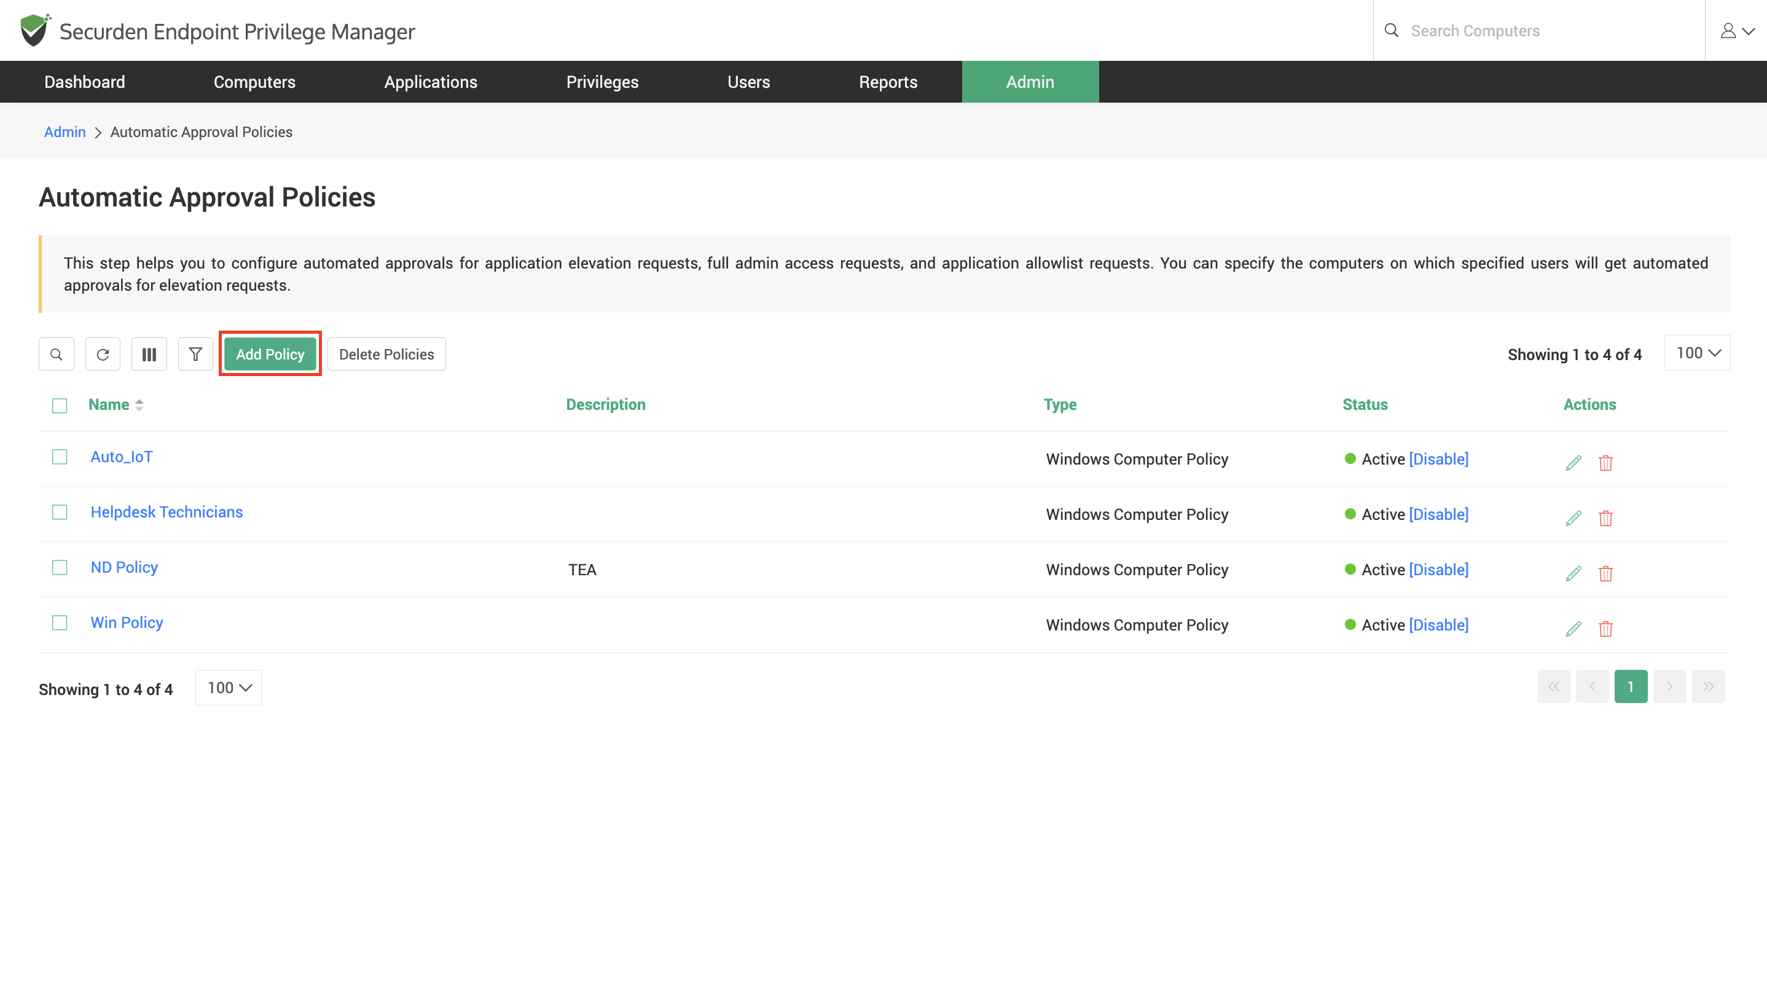This screenshot has width=1767, height=998.
Task: Open the Dashboard tab
Action: point(84,82)
